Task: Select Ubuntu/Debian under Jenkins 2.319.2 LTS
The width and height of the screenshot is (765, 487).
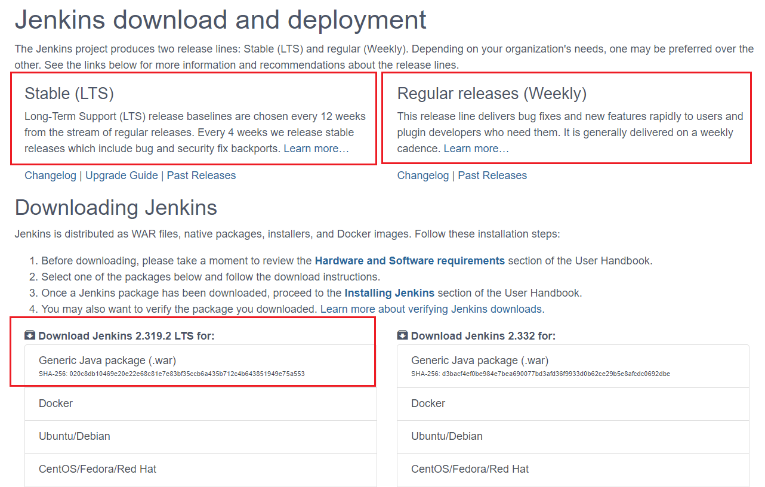Action: pos(200,436)
